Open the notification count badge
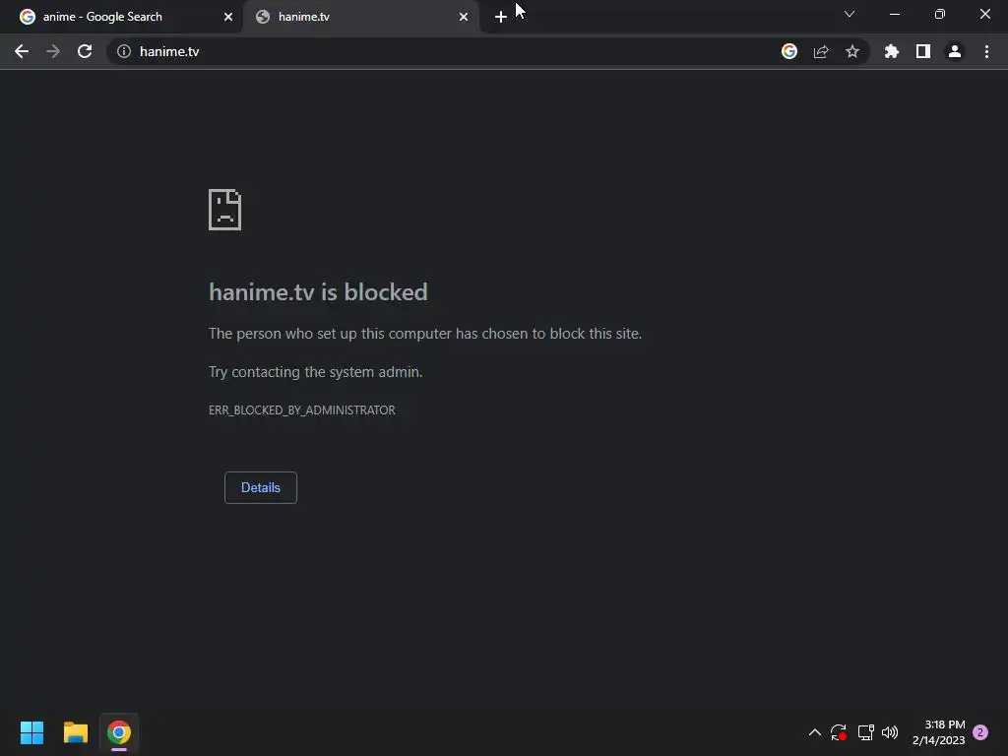The height and width of the screenshot is (756, 1008). (x=980, y=732)
